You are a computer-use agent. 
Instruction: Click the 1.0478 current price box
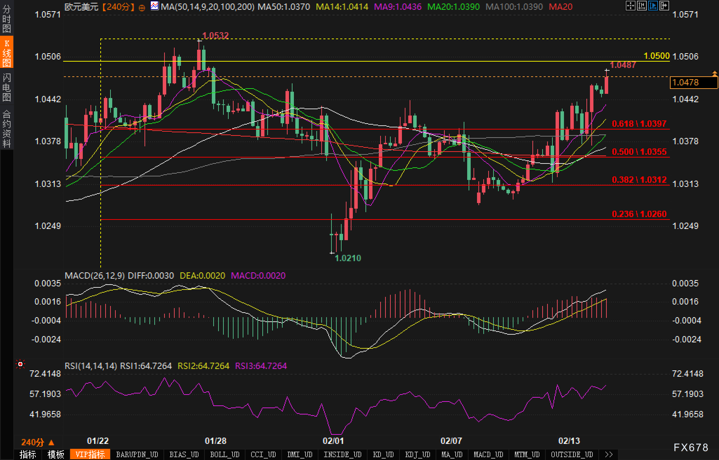pos(693,83)
